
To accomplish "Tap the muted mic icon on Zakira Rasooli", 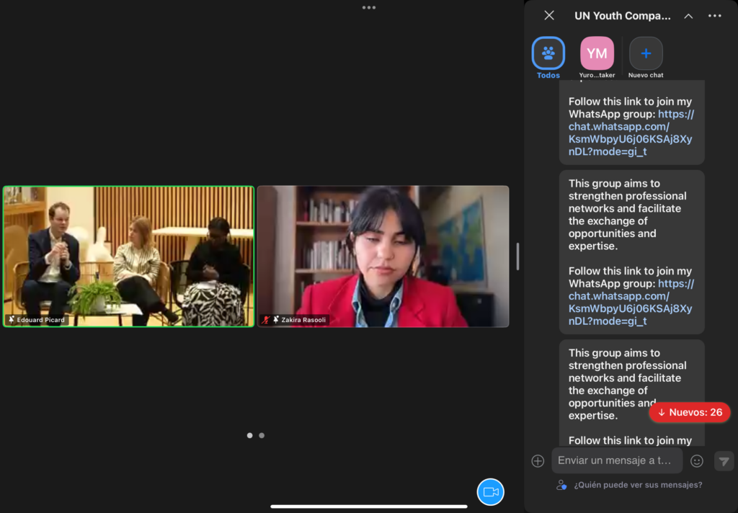I will tap(266, 320).
